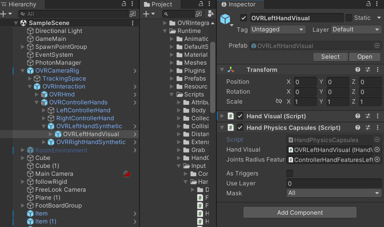Screen dimensions: 384x227
Task: Select PhotonManager in the Hierarchy
Action: [x=58, y=63]
